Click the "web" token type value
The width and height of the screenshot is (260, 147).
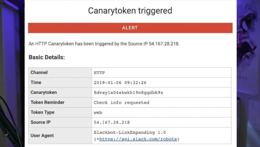click(x=98, y=112)
